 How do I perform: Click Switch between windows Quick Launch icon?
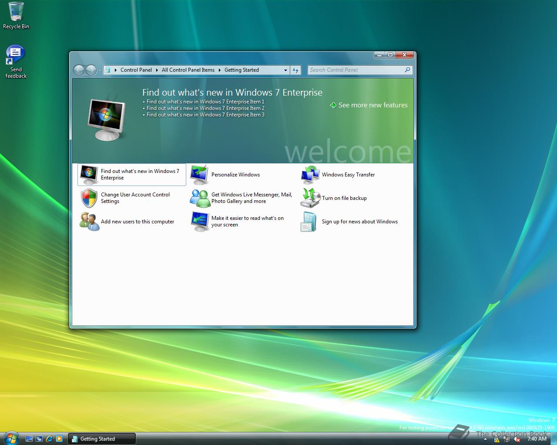click(39, 439)
